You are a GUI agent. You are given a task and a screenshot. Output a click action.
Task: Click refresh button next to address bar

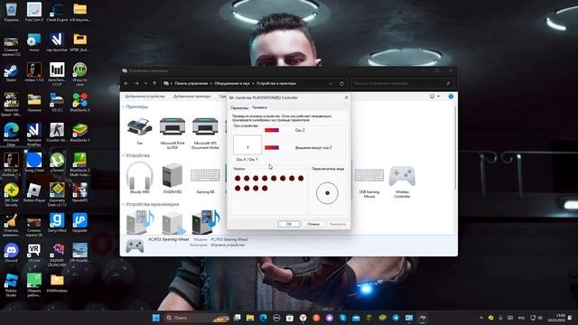tap(341, 84)
